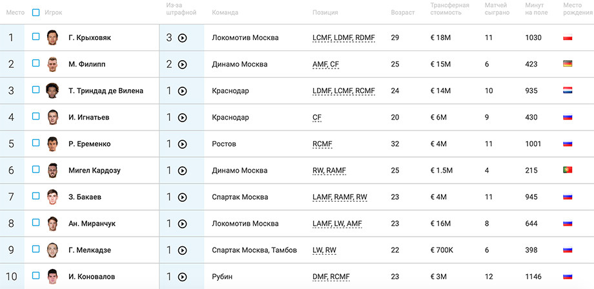Viewport: 594px width, 289px height.
Task: Sort table by Из-за штрафной column
Action: [181, 8]
